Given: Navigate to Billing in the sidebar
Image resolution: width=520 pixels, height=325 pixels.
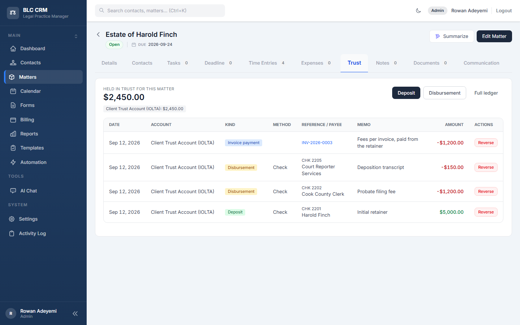Looking at the screenshot, I should (43, 120).
